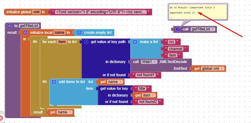Click gear icon on make a list block
251x123 pixels.
coord(135,42)
